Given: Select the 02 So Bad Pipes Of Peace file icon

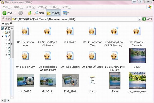Looking at the screenshot, I should (48, 31).
